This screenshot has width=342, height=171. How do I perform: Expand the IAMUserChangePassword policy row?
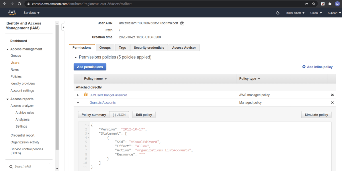tap(78, 95)
